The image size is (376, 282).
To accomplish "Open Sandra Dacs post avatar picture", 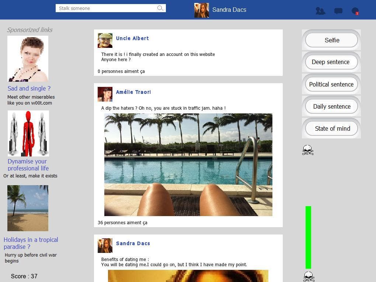I will (105, 246).
